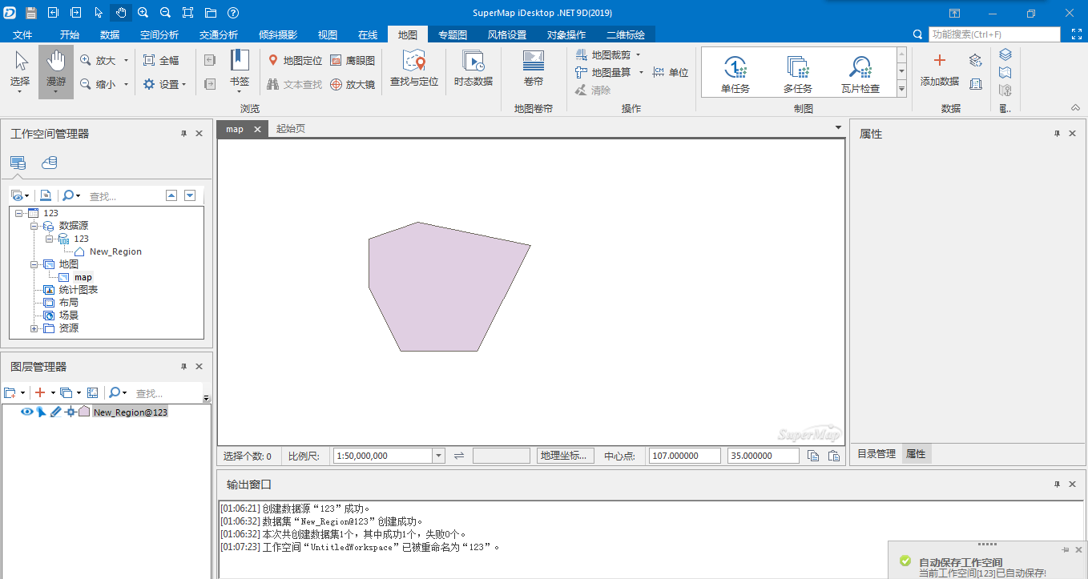Close the map document tab
This screenshot has height=579, width=1088.
pos(257,129)
